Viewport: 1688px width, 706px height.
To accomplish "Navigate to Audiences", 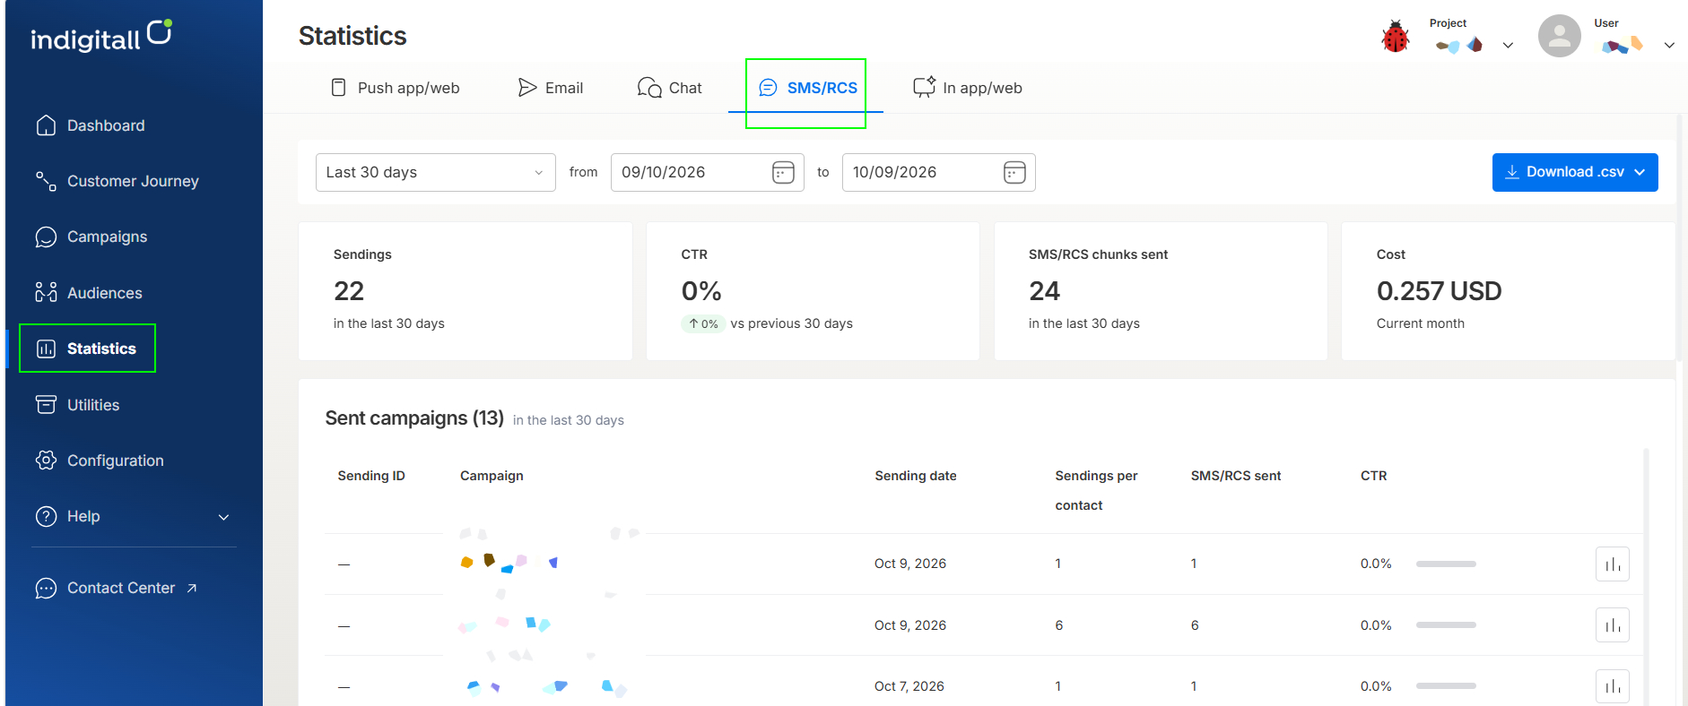I will 88,293.
